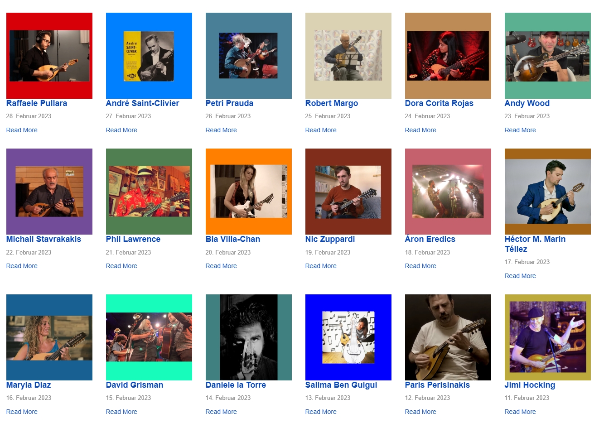The image size is (599, 423).
Task: Open the Dora Corita Rojas post title
Action: [x=439, y=103]
